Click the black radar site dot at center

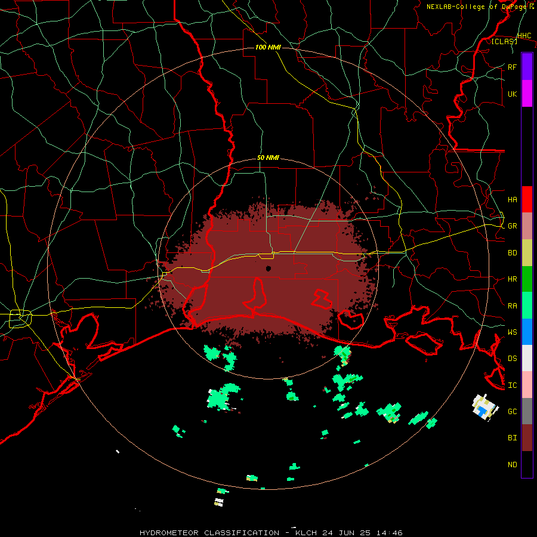268,268
